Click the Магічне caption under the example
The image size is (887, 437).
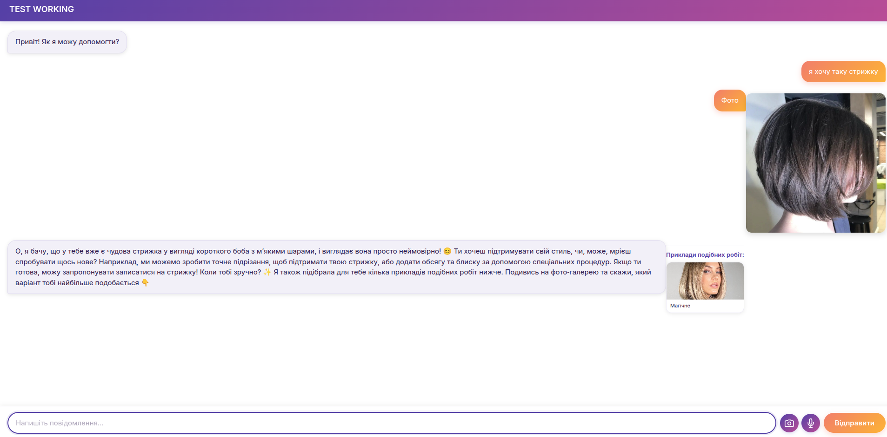click(x=680, y=306)
